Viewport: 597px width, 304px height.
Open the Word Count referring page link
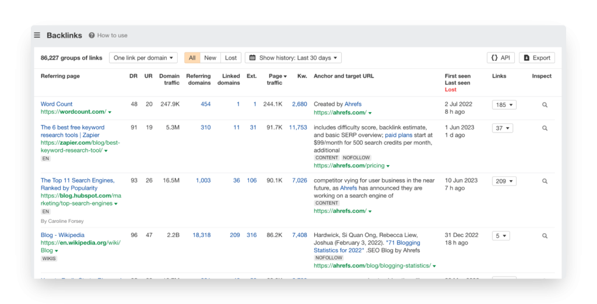point(57,104)
